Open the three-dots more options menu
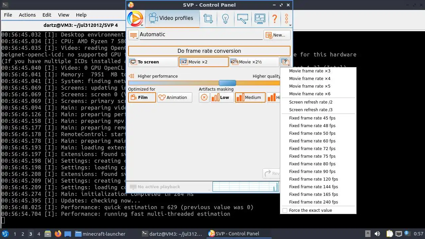The image size is (425, 239). 287,19
